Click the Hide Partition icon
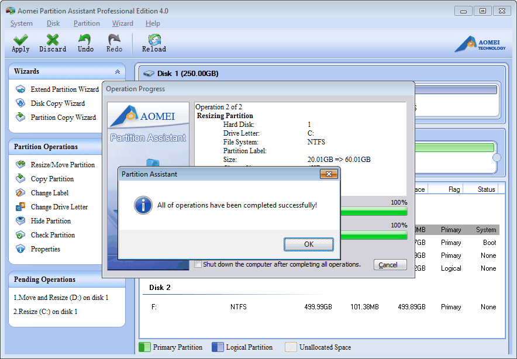 click(20, 220)
